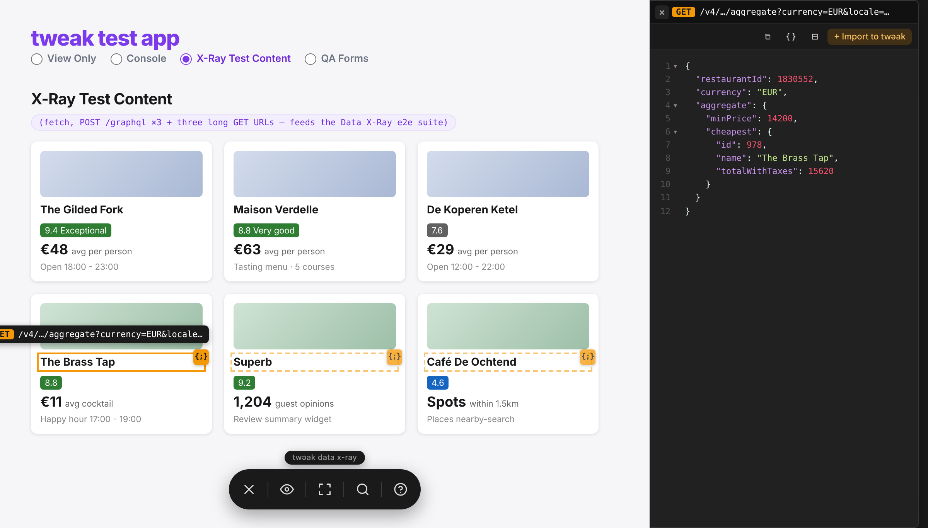Viewport: 928px width, 528px height.
Task: Click the Superb card green image
Action: click(x=315, y=326)
